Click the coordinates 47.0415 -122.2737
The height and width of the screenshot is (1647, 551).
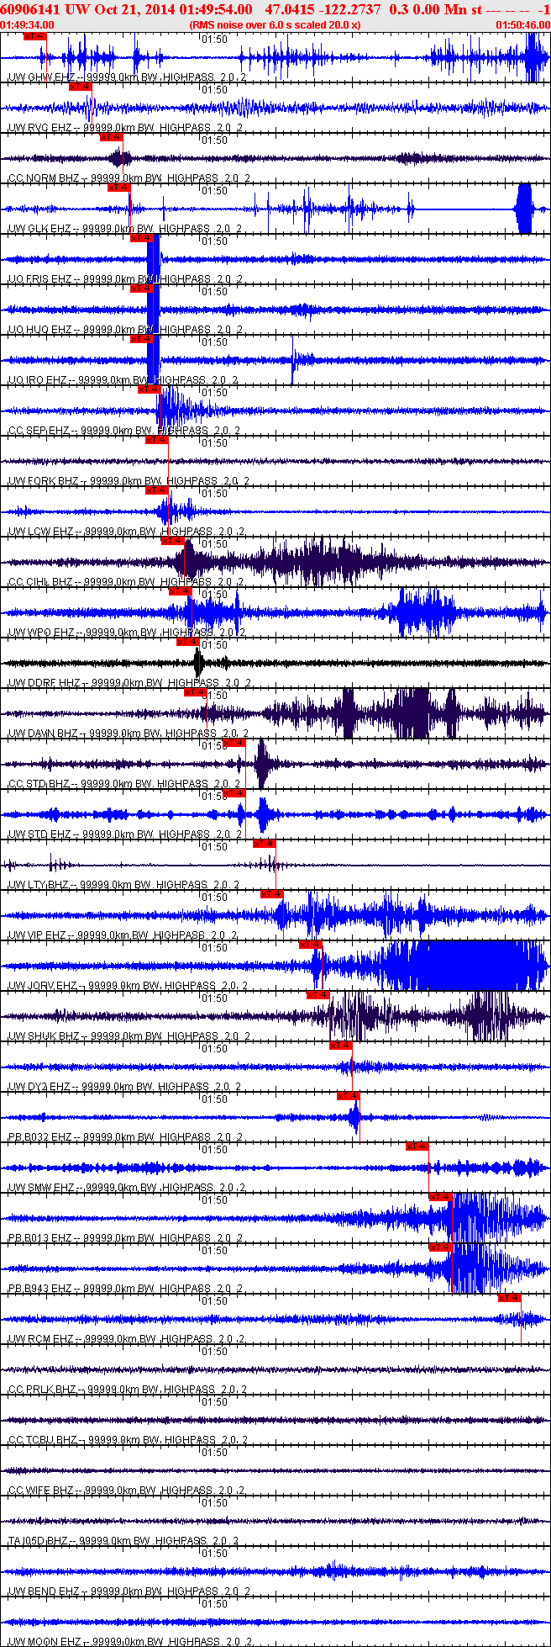coord(323,9)
